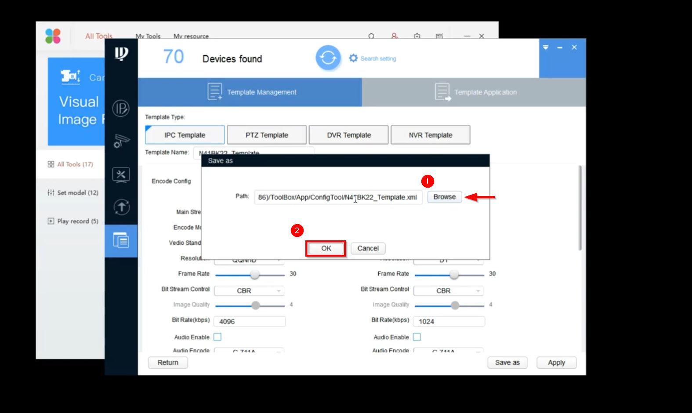Click the blue refresh devices button

[328, 58]
